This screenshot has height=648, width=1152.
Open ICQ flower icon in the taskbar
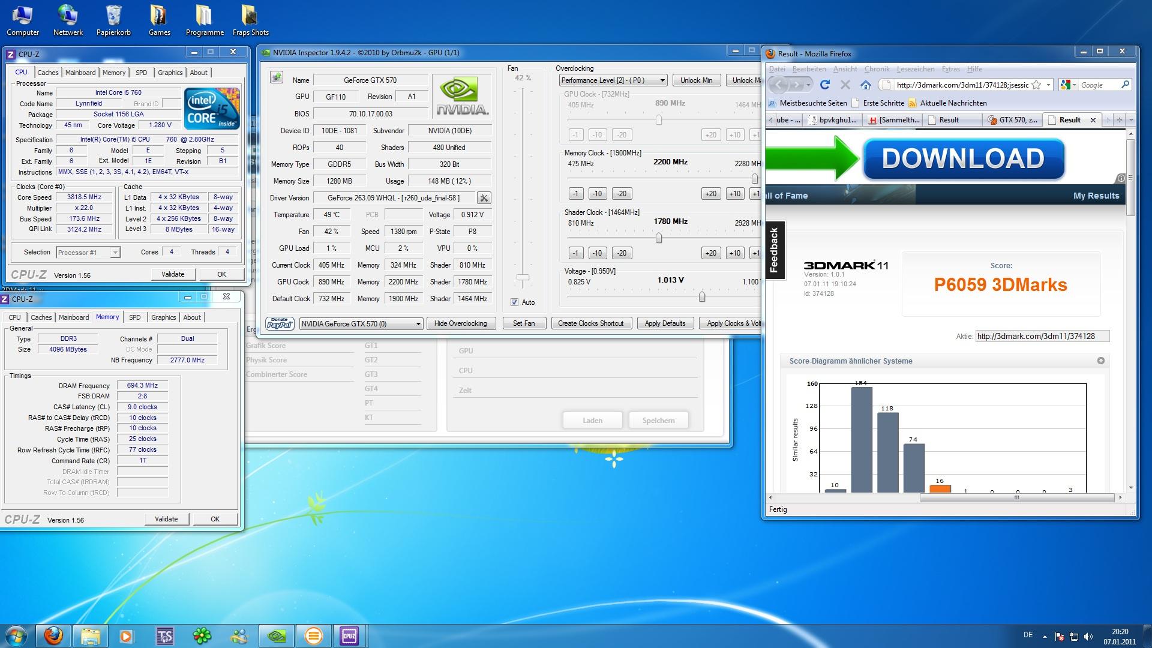tap(202, 635)
